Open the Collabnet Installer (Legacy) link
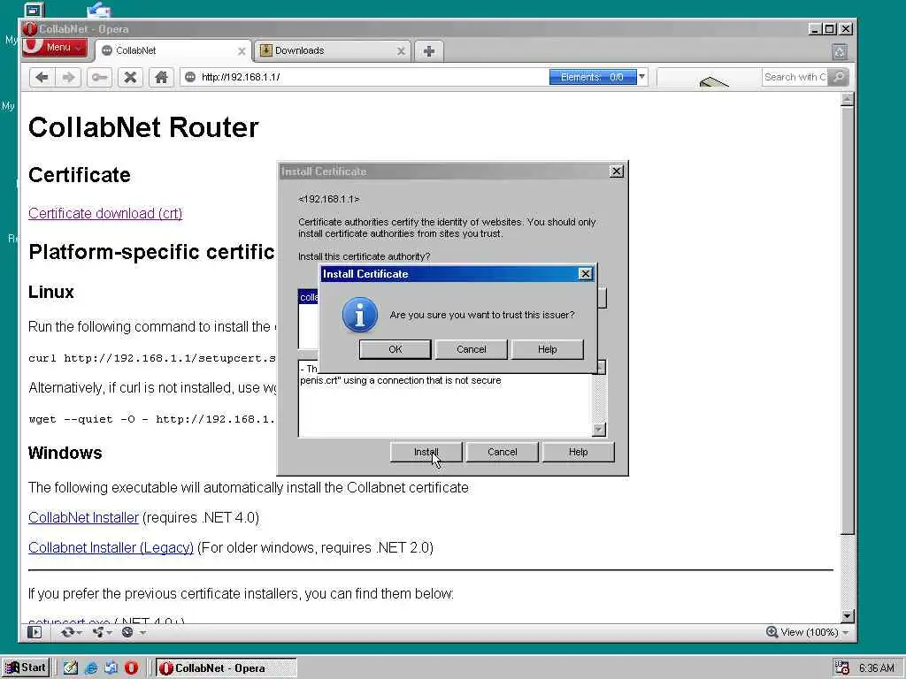 pyautogui.click(x=111, y=547)
